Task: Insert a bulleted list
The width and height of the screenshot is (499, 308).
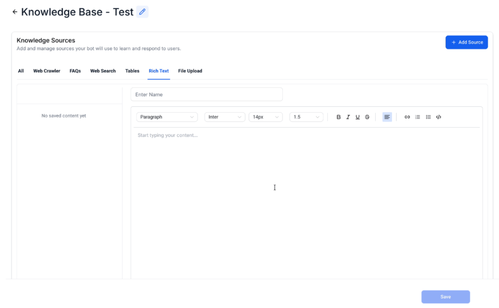Action: point(428,117)
